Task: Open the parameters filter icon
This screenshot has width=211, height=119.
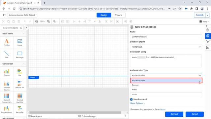Action: [208, 42]
